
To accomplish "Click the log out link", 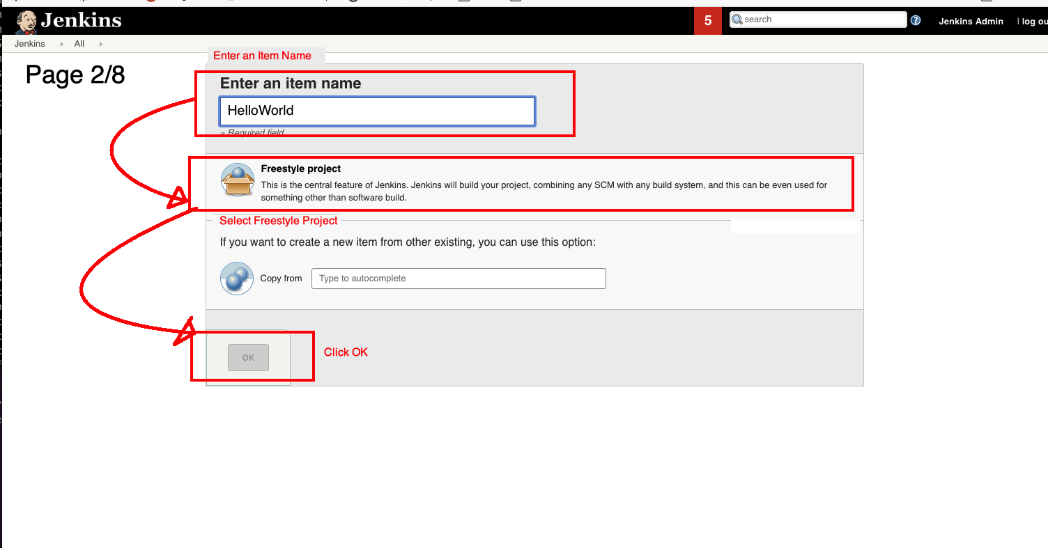I will [1034, 22].
